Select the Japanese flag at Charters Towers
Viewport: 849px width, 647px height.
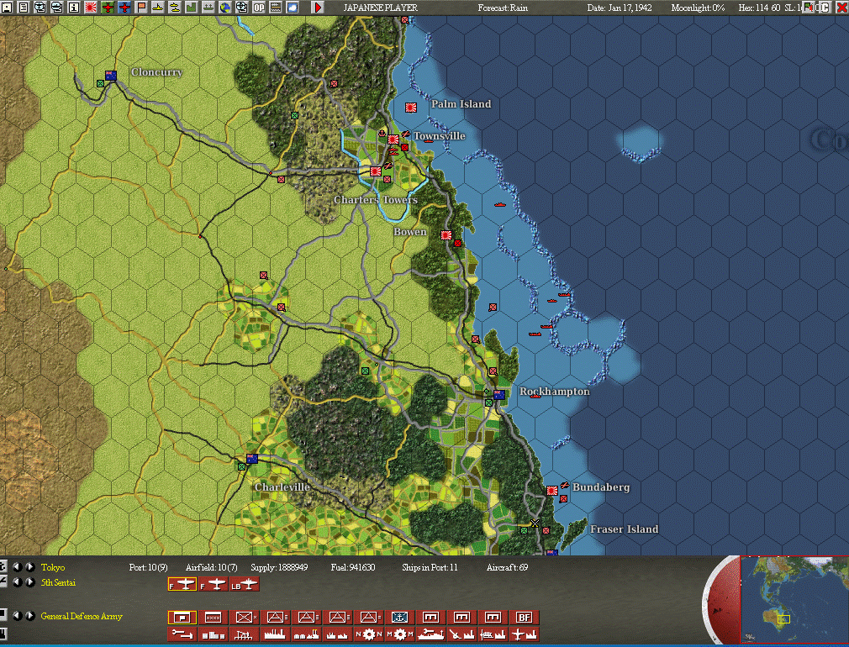[375, 171]
